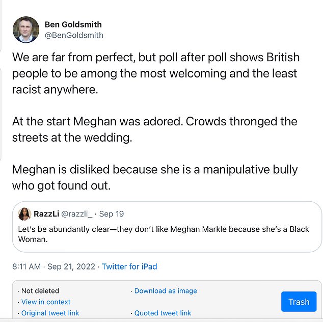Open the @razzli_ handle
The height and width of the screenshot is (322, 323).
[x=78, y=214]
